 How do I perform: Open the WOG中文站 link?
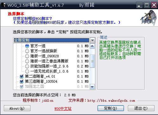pos(63,109)
